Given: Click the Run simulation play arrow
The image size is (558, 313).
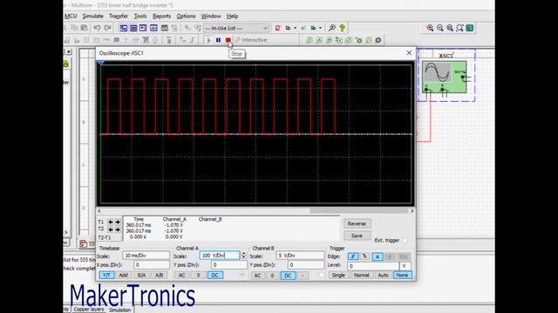Looking at the screenshot, I should 208,40.
